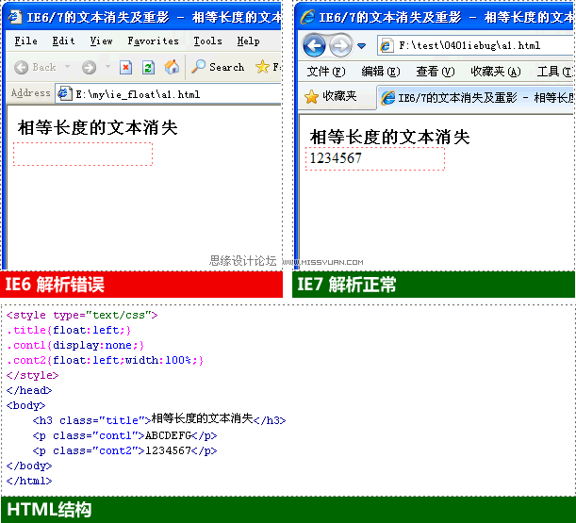This screenshot has height=523, width=576.
Task: Click the IE7 address field F:\test\0401iebug
Action: click(x=476, y=45)
